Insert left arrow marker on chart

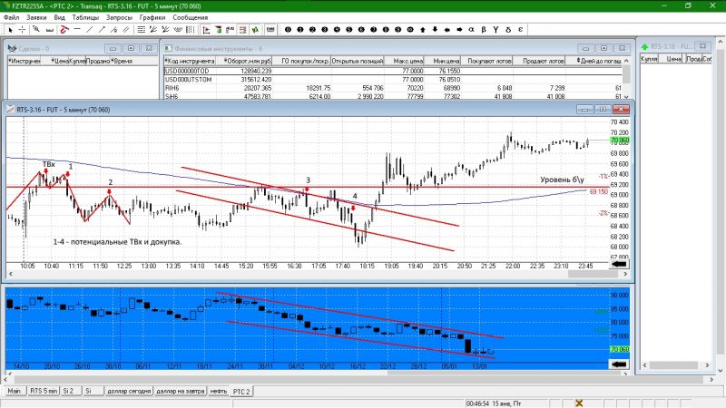(x=447, y=30)
